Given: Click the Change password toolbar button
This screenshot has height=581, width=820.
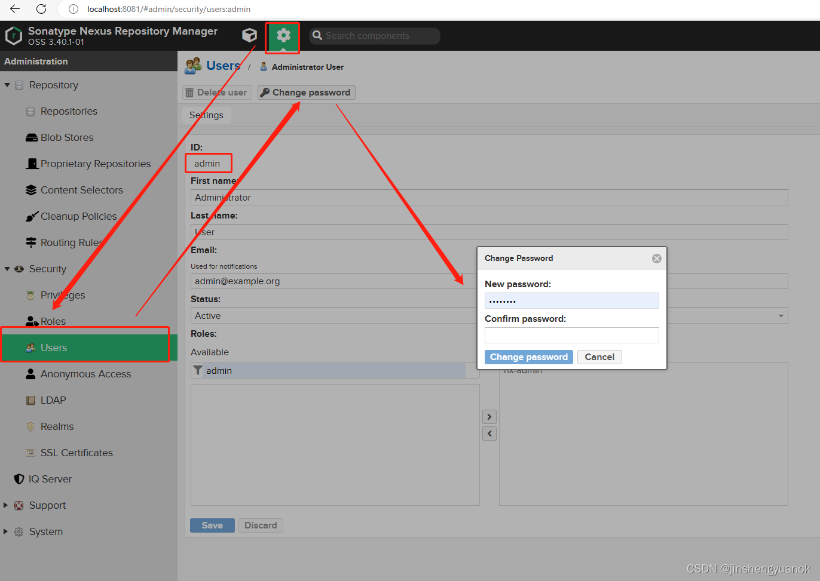Looking at the screenshot, I should tap(306, 93).
